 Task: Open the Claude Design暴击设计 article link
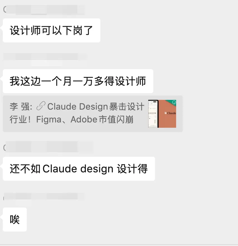click(96, 107)
